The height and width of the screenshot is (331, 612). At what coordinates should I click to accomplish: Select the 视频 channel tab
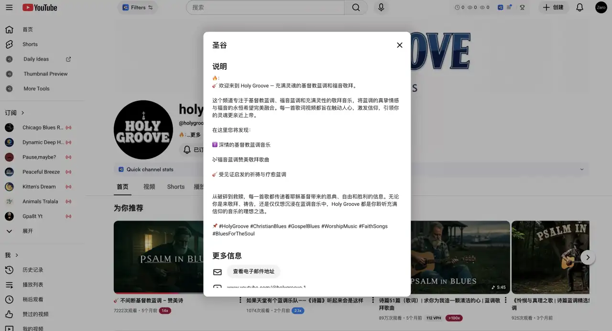pyautogui.click(x=149, y=187)
